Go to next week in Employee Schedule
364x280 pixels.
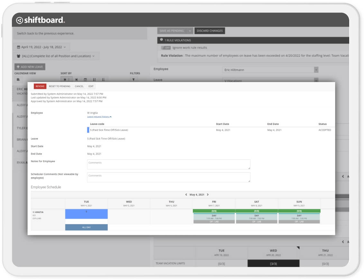(208, 195)
